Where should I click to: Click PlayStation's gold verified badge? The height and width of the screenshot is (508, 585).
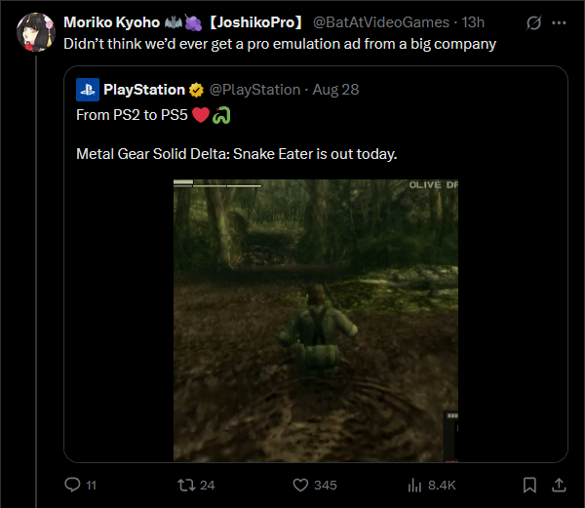(196, 90)
